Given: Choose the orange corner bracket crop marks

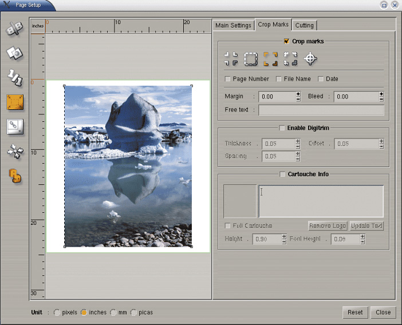Looking at the screenshot, I should (270, 58).
